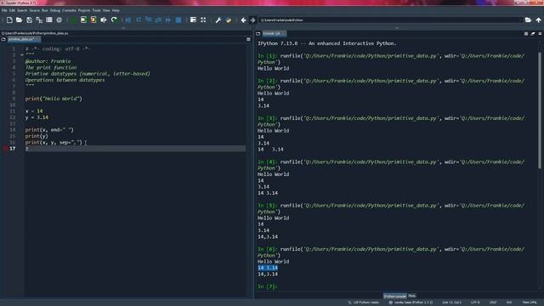The image size is (544, 306).
Task: Maximize the current pane
Action: click(193, 20)
